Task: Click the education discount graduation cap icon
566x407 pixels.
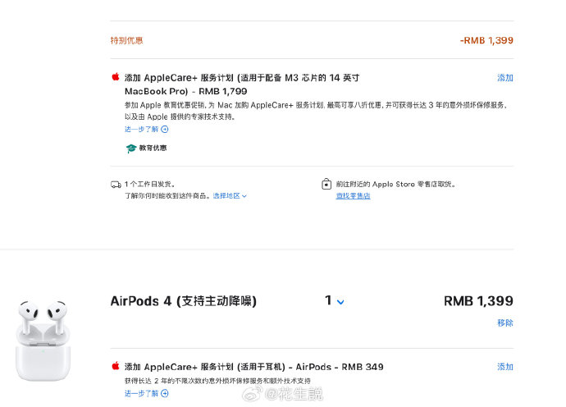Action: click(130, 148)
